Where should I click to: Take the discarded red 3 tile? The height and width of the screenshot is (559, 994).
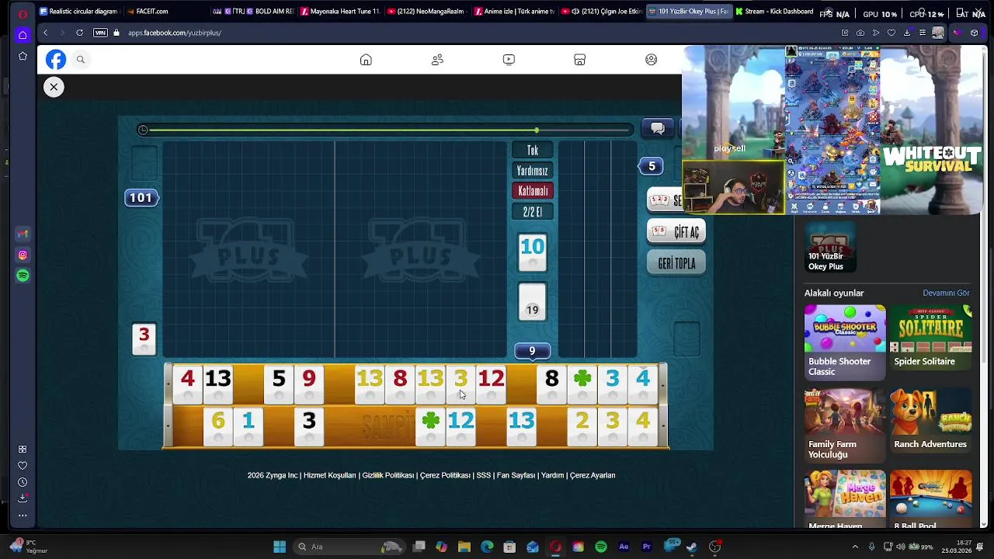click(144, 339)
